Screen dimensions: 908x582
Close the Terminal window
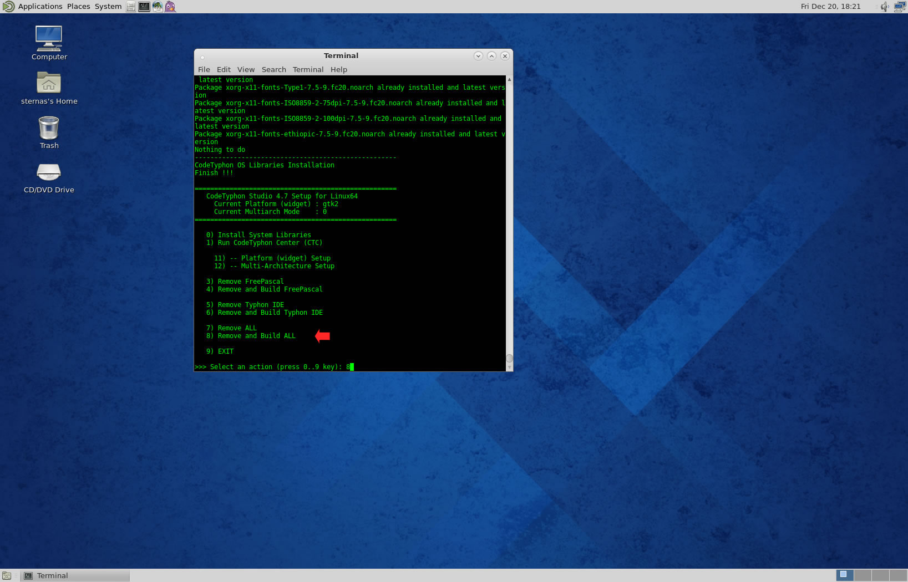[x=505, y=56]
